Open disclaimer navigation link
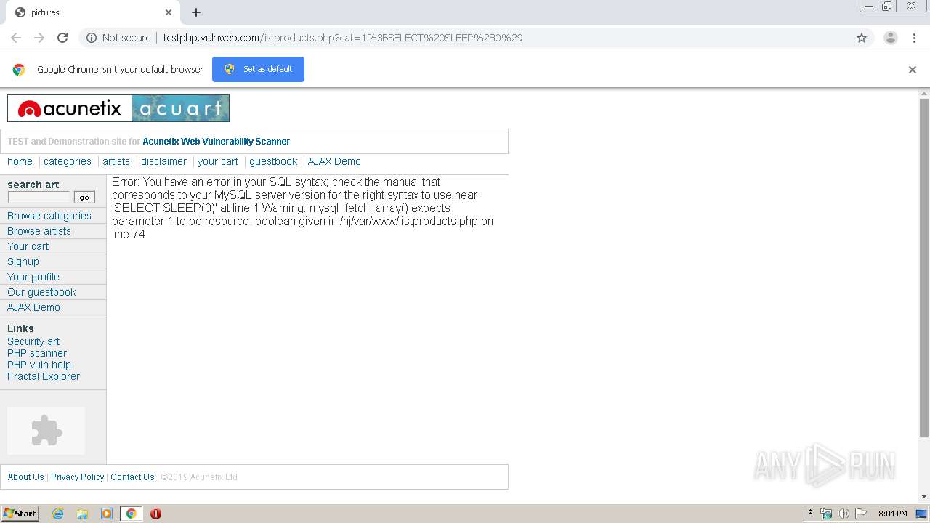 pos(163,161)
